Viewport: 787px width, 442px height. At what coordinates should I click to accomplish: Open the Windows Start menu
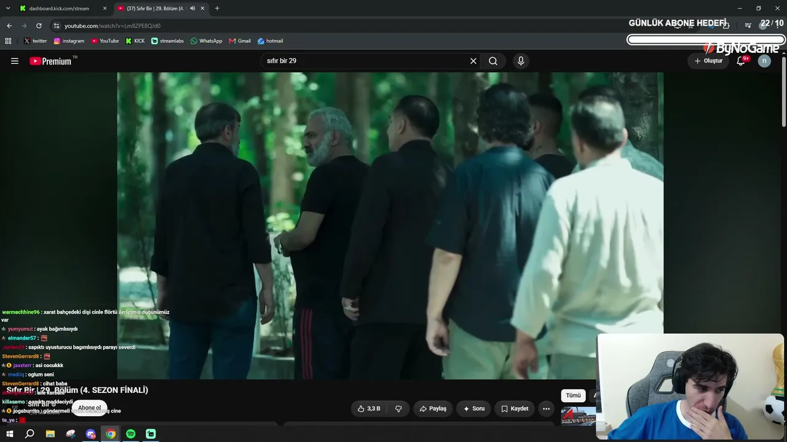click(x=9, y=434)
